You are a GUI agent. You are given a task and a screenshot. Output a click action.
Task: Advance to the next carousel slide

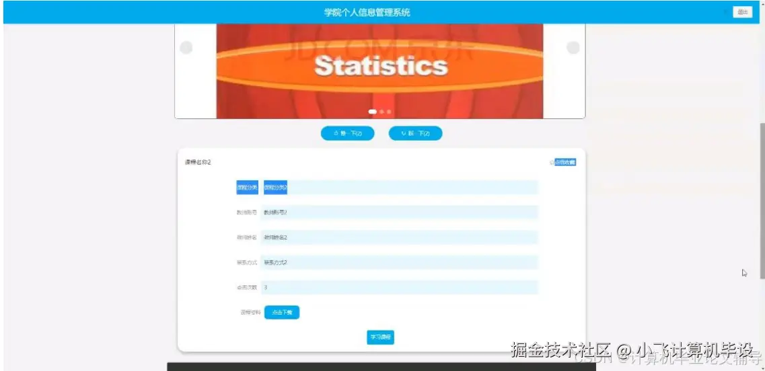pyautogui.click(x=573, y=48)
